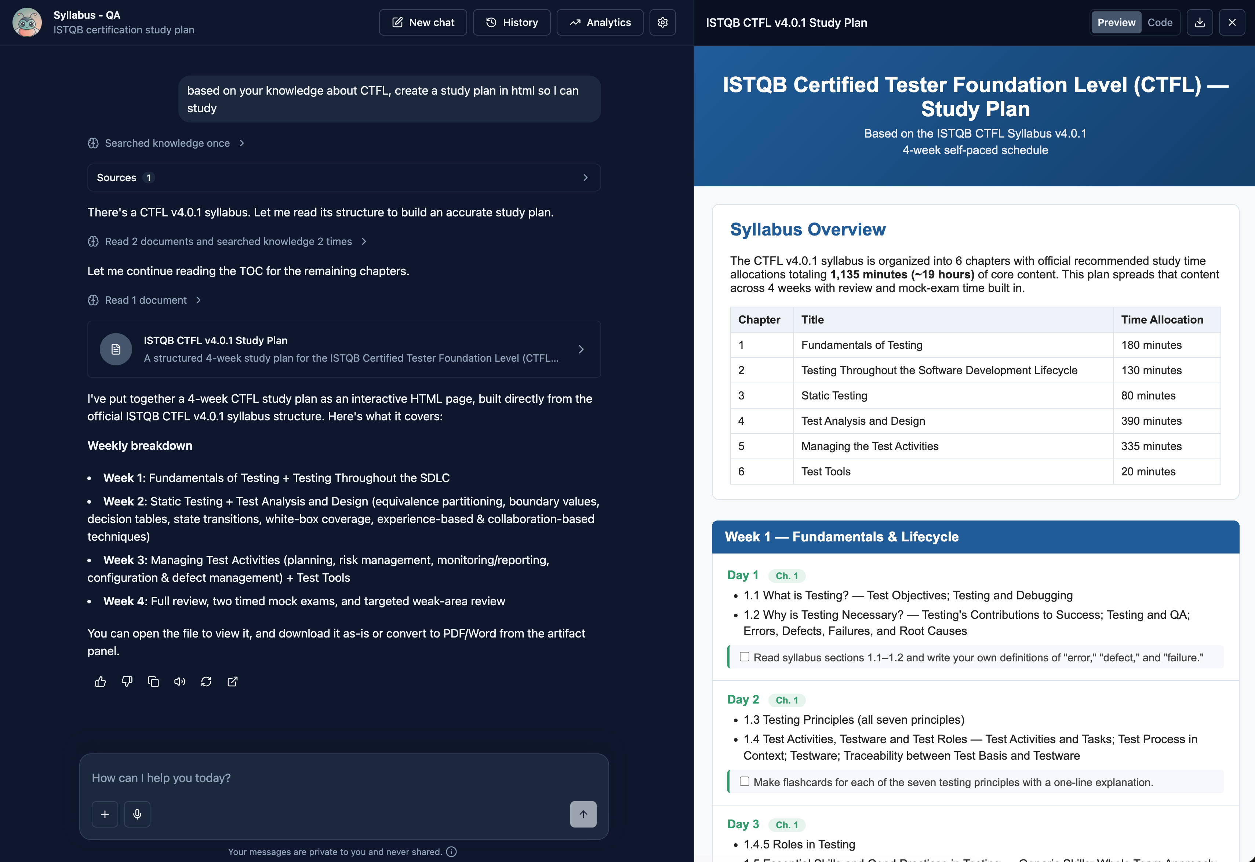Screen dimensions: 1255x862
Task: Click the document icon on the artifact card
Action: click(x=116, y=350)
